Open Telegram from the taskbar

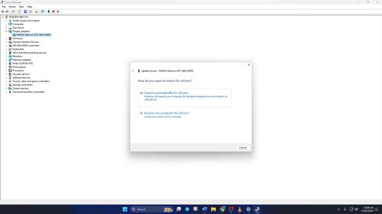187,209
